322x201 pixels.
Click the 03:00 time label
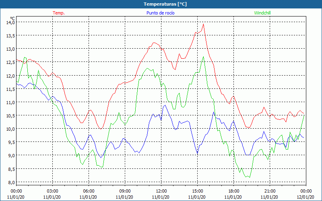click(x=53, y=191)
